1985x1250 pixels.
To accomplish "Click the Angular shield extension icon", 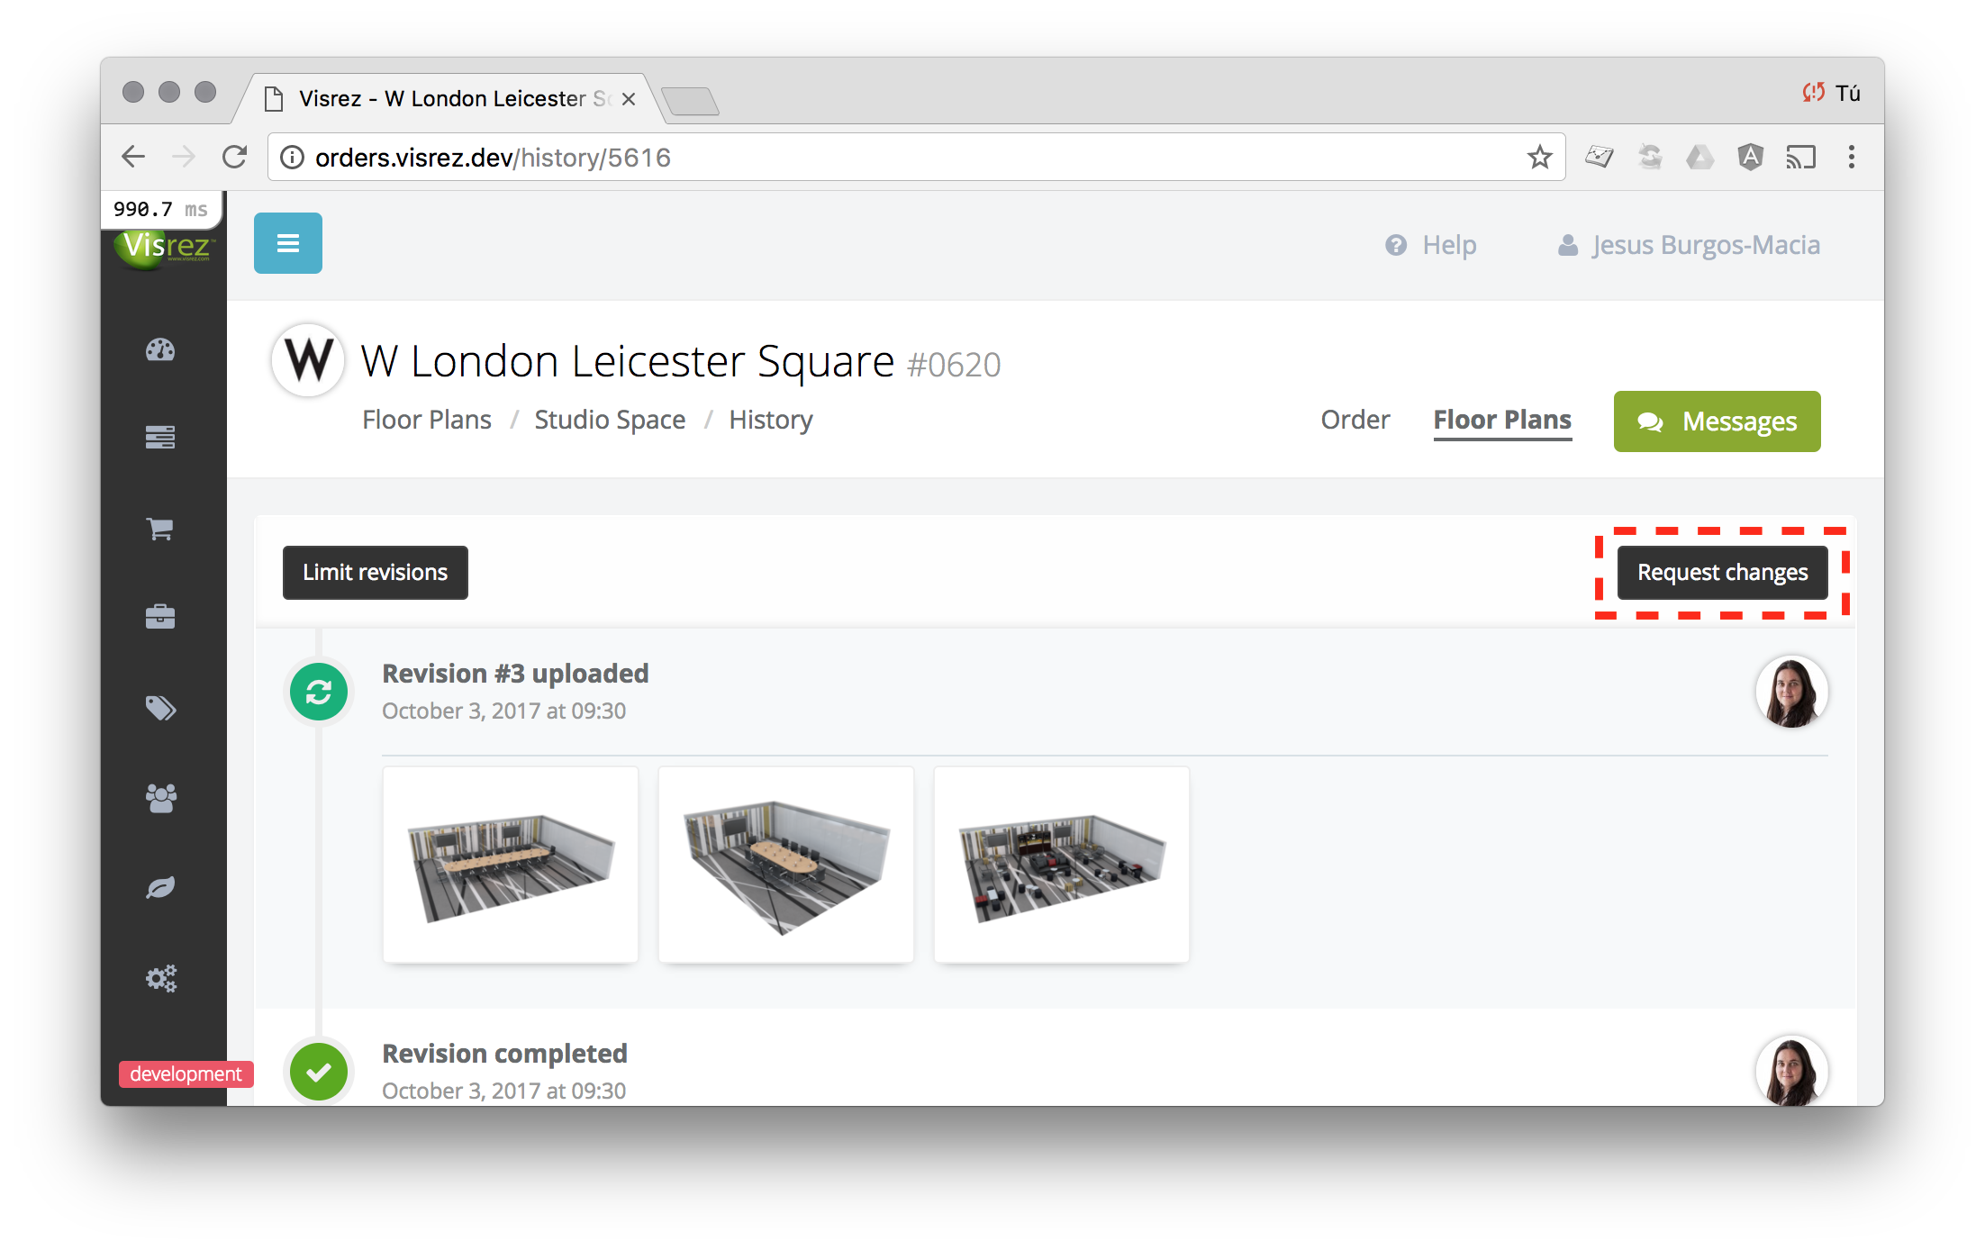I will (x=1750, y=157).
